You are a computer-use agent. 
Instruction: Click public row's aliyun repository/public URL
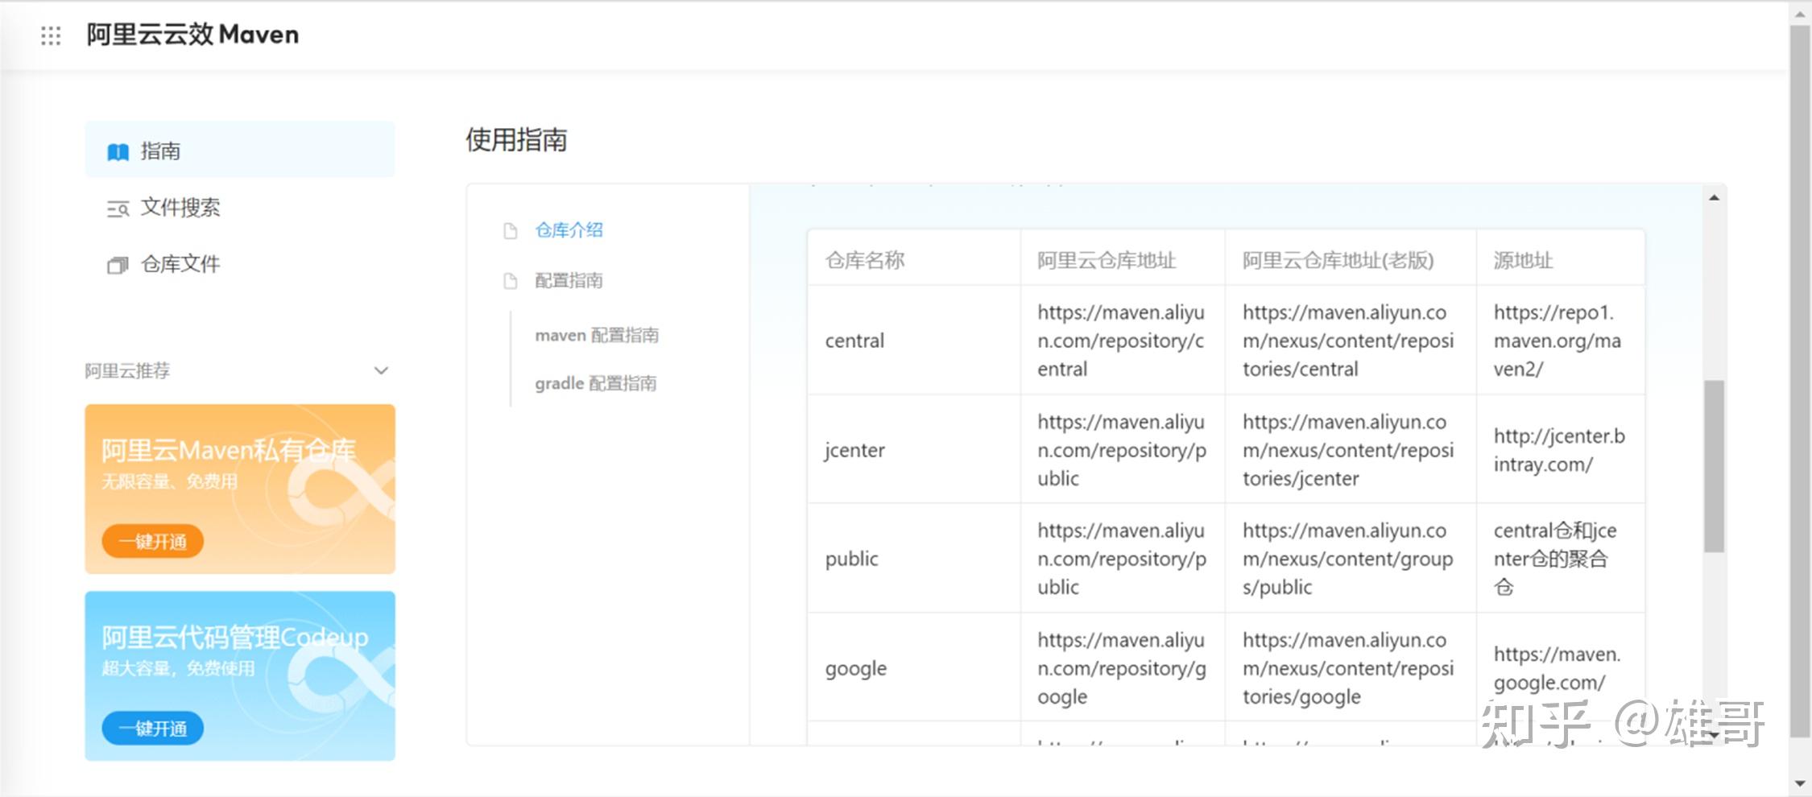point(1122,559)
